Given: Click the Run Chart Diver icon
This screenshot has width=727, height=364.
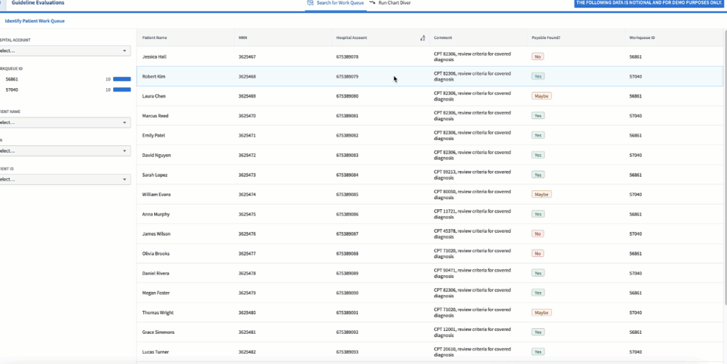Looking at the screenshot, I should point(372,3).
